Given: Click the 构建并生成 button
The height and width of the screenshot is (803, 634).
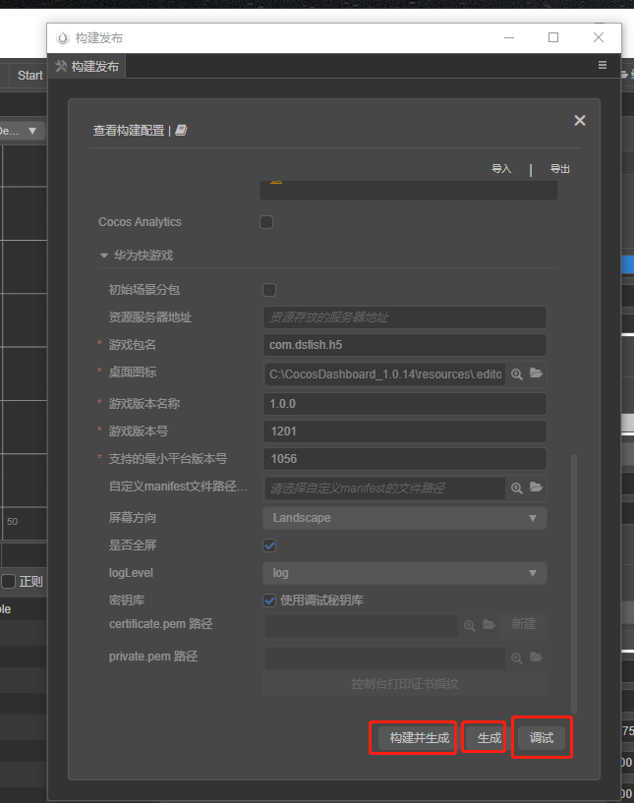Looking at the screenshot, I should [x=419, y=738].
